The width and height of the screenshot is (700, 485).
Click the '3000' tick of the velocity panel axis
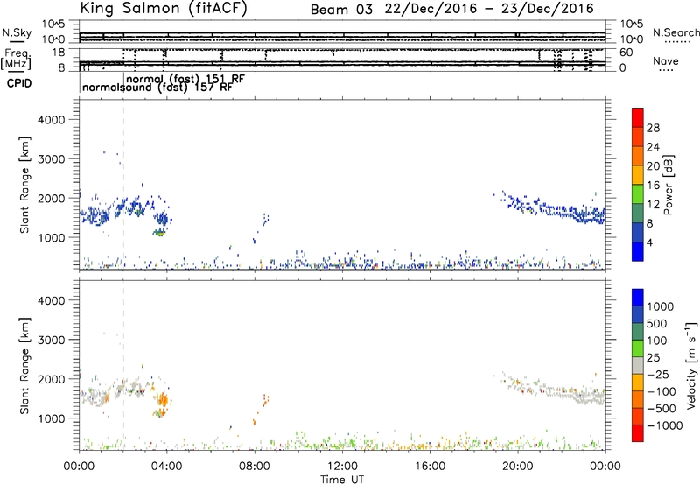52,340
